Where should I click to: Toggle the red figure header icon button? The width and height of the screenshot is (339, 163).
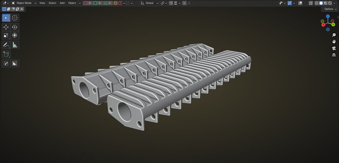120,3
